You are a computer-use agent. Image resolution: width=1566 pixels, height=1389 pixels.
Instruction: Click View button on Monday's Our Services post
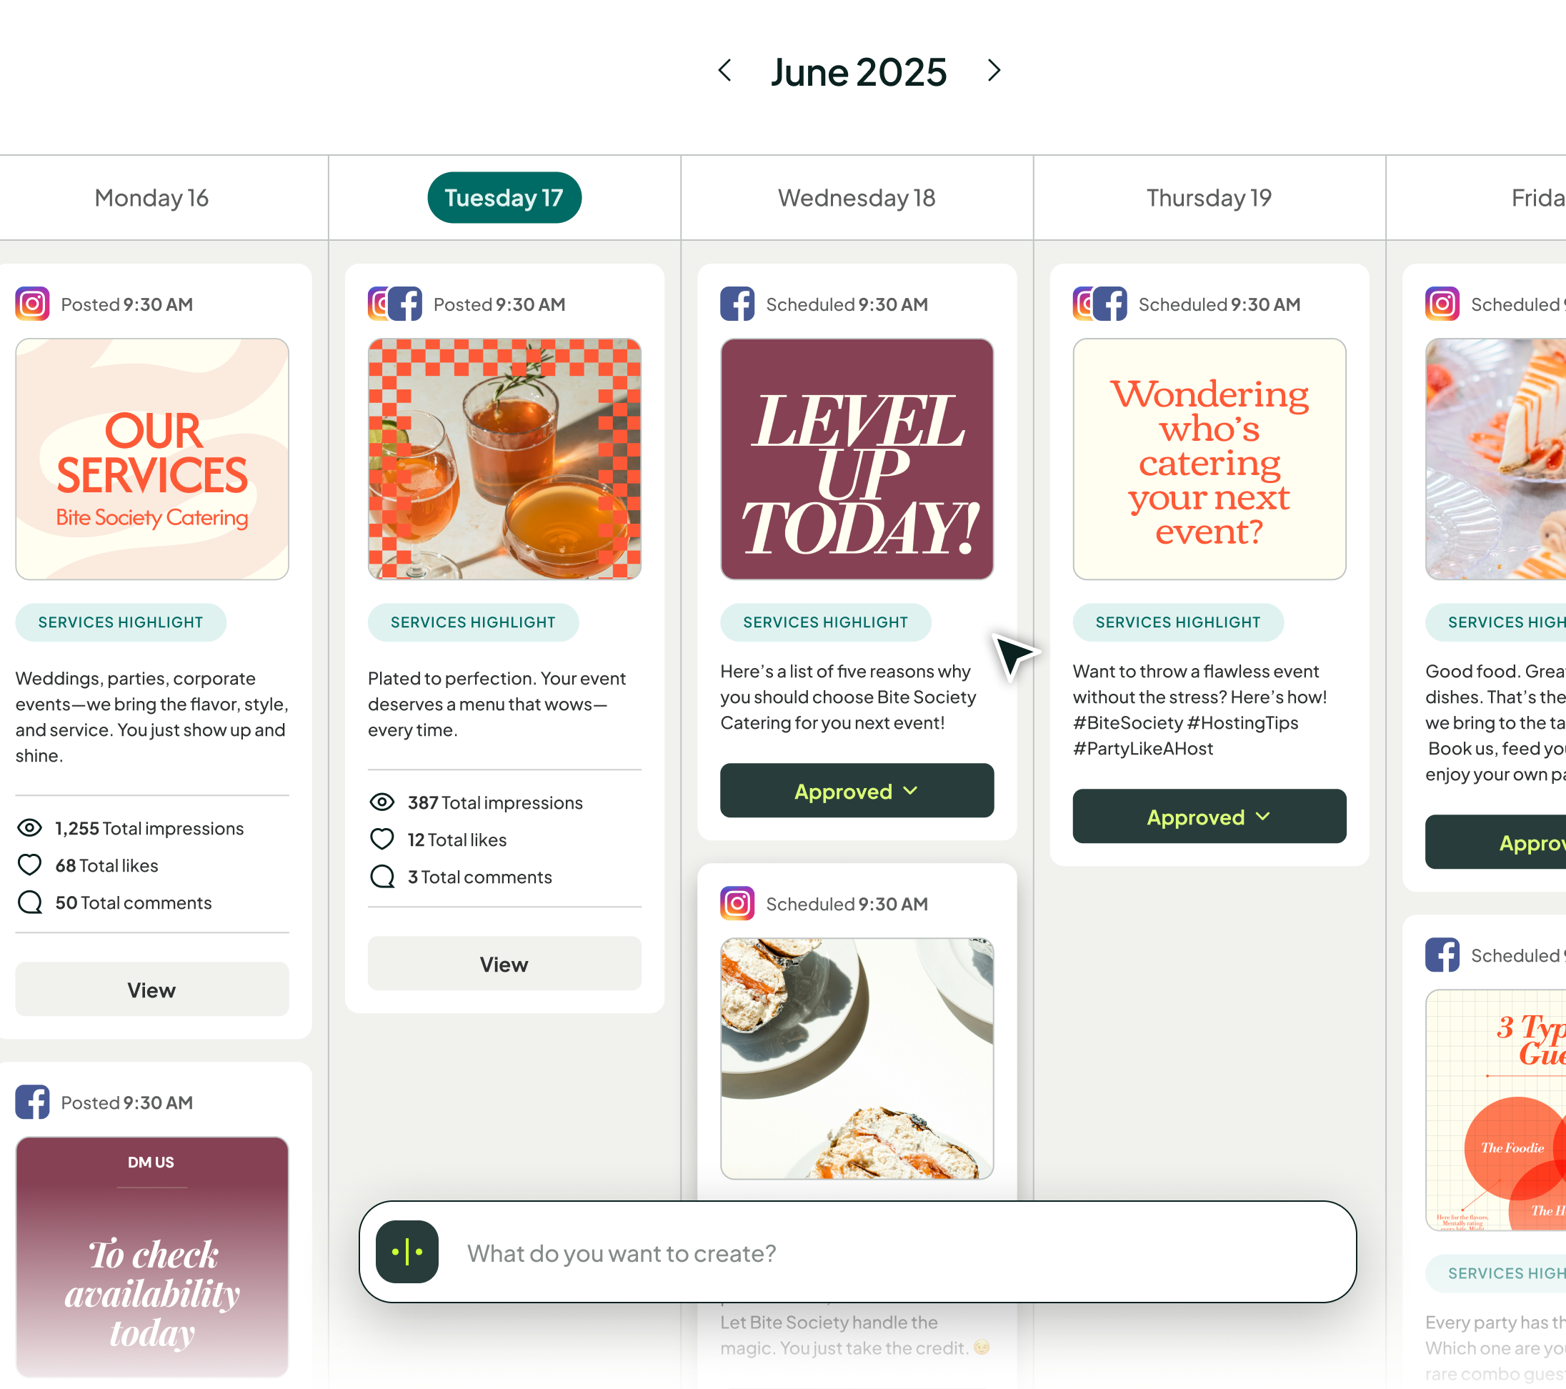[151, 989]
